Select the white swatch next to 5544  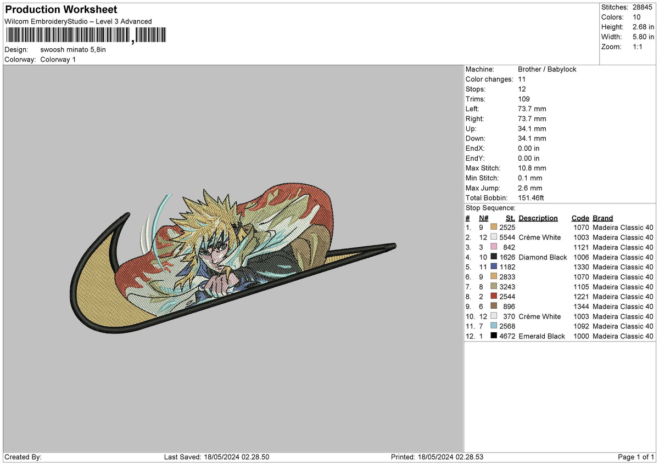coord(494,237)
